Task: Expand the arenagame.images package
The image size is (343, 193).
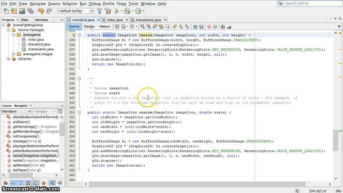Action: (x=13, y=54)
